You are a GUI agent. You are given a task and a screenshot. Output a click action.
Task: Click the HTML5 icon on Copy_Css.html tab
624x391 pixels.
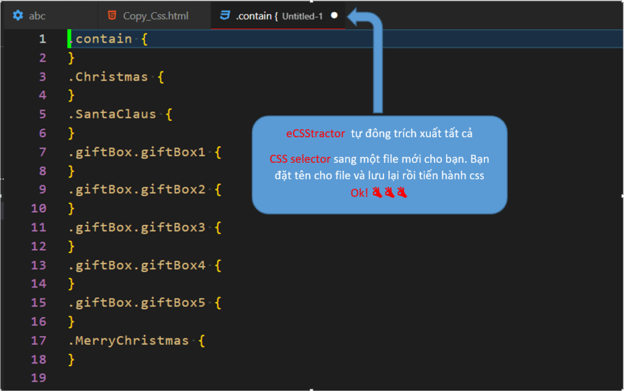click(112, 15)
